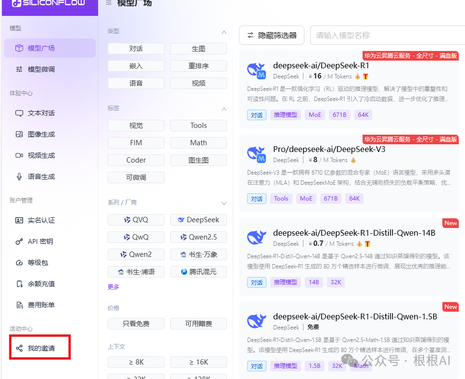Image resolution: width=465 pixels, height=379 pixels.
Task: Open 模型广场 in the sidebar
Action: tap(50, 48)
